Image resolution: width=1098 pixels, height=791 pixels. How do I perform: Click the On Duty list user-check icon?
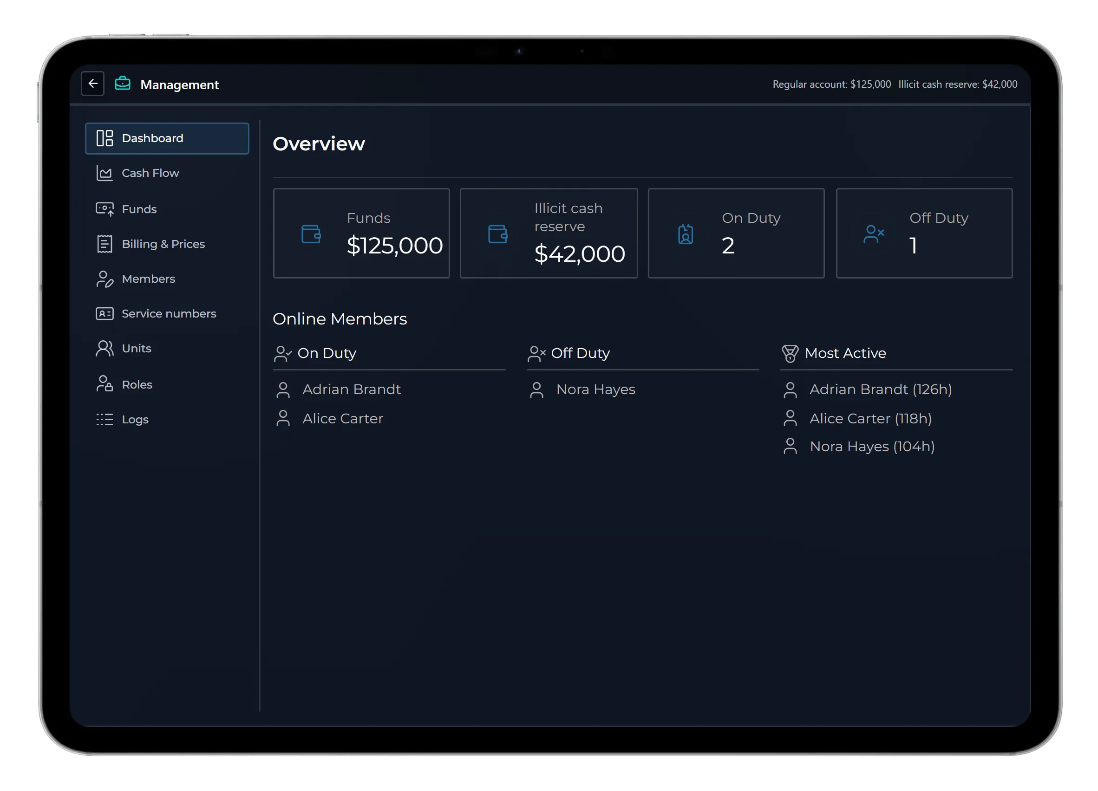(283, 354)
